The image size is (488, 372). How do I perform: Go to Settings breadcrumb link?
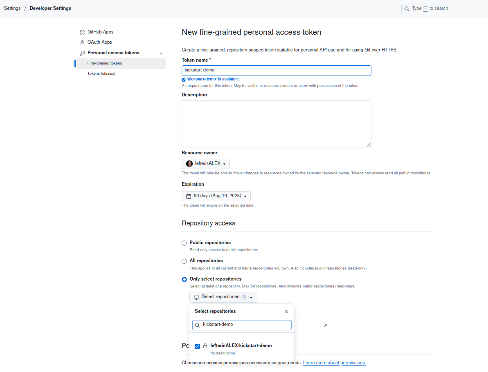[x=12, y=9]
